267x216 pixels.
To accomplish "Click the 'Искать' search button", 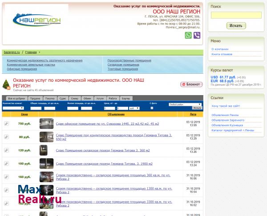I will tap(236, 26).
